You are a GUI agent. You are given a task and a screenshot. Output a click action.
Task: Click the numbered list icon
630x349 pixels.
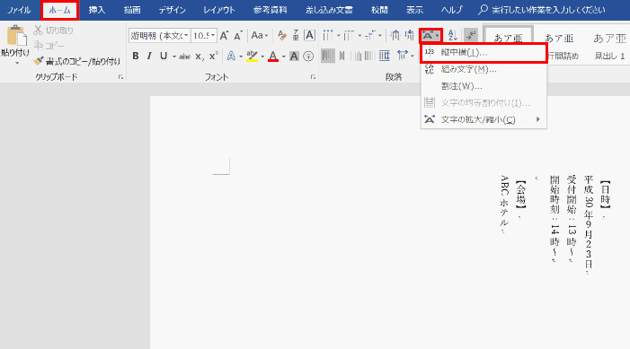tap(349, 35)
